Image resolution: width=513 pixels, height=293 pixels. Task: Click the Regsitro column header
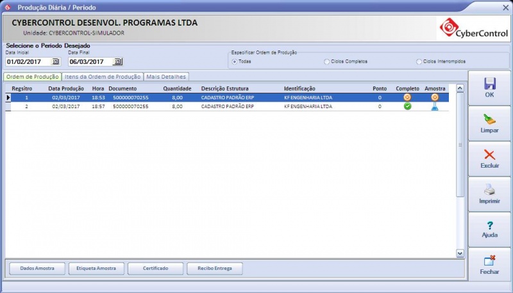[x=22, y=88]
